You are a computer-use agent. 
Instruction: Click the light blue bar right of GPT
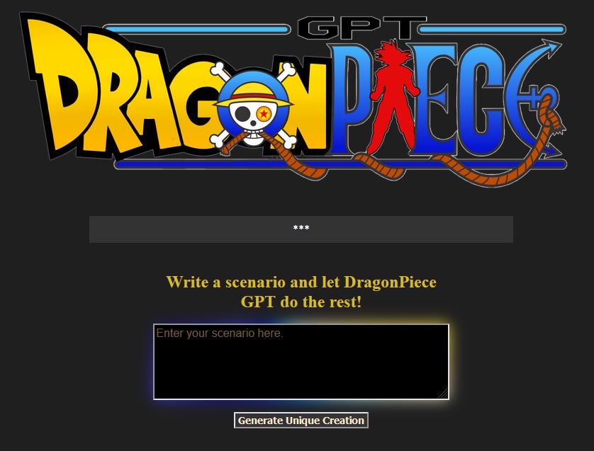click(493, 29)
